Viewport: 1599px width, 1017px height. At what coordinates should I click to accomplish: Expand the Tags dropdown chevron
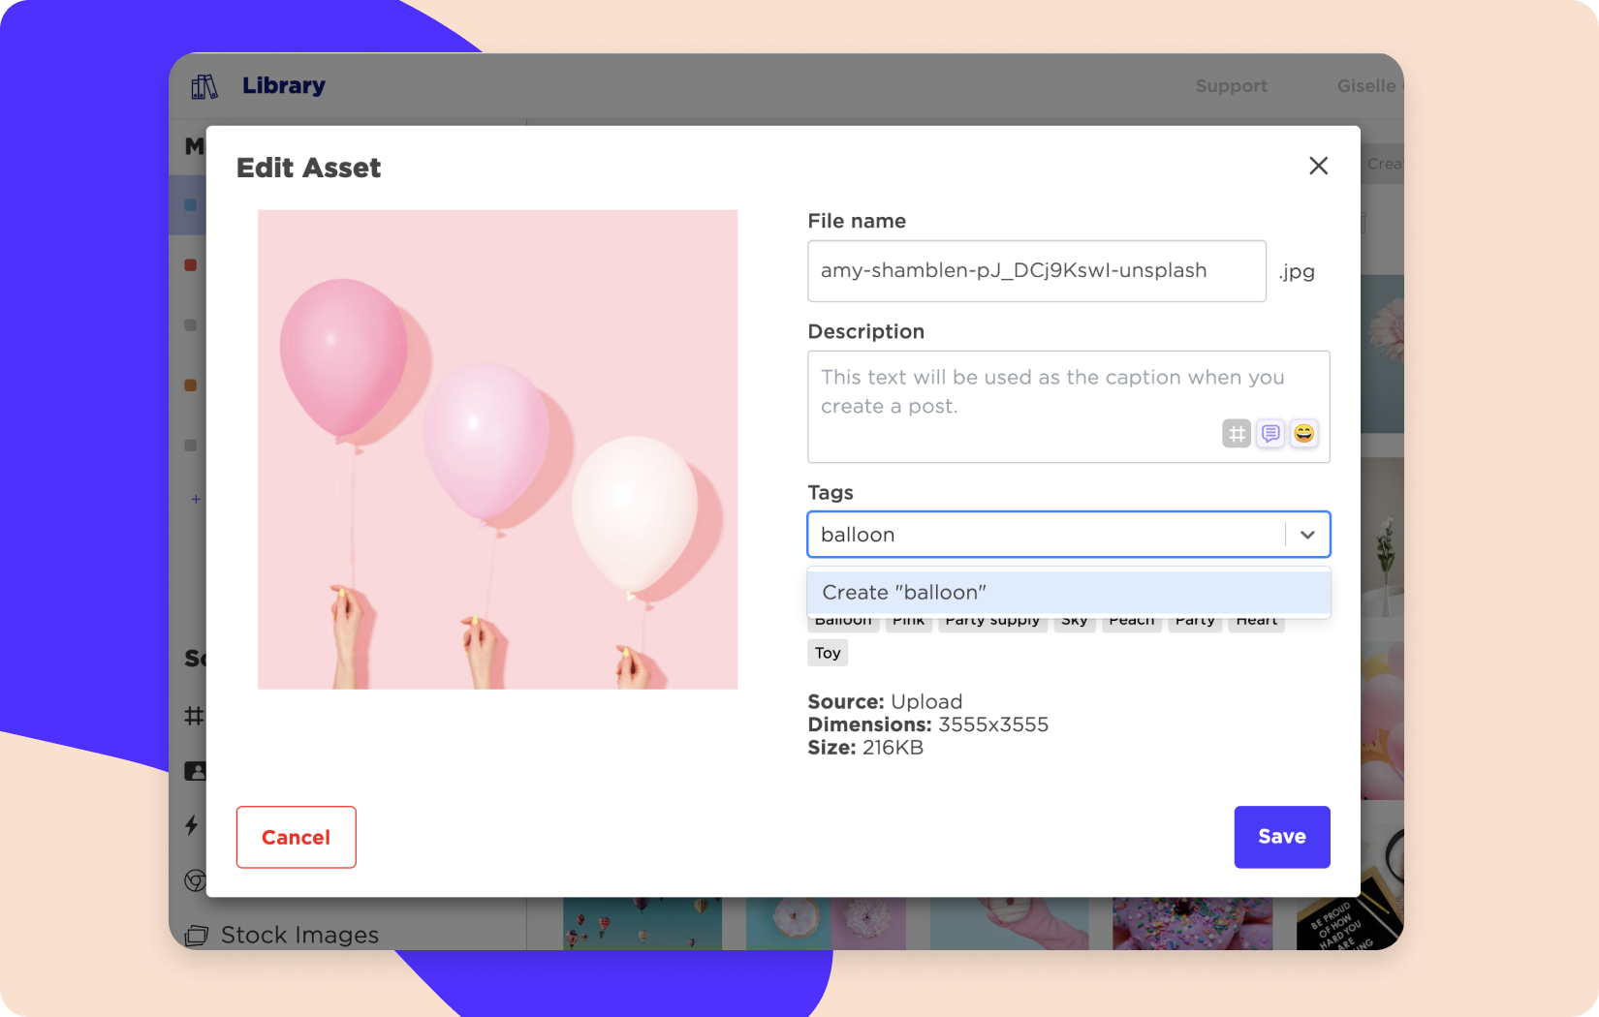coord(1307,535)
